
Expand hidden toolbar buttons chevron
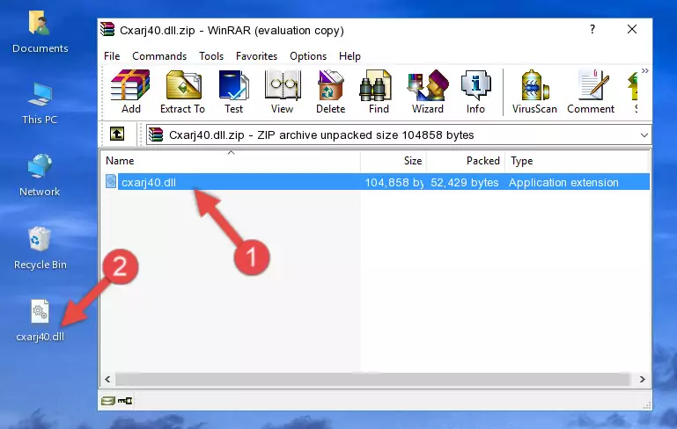[x=644, y=71]
